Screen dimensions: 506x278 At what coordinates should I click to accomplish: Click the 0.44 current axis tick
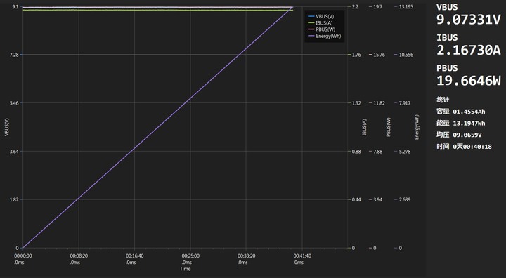pos(356,199)
